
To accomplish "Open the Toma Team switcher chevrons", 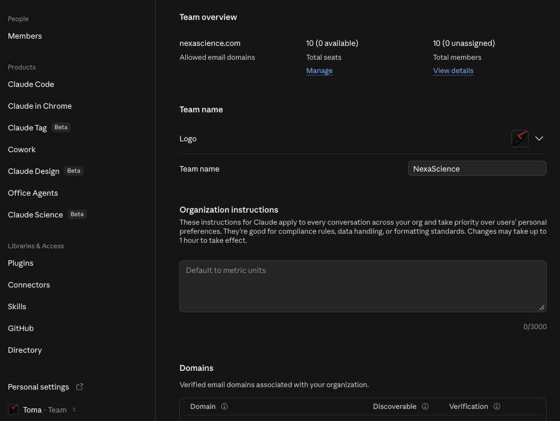I will click(74, 410).
